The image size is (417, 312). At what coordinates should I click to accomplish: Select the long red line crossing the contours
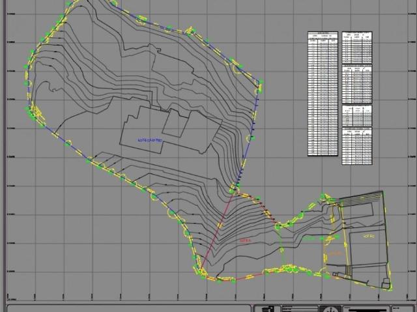click(x=217, y=232)
